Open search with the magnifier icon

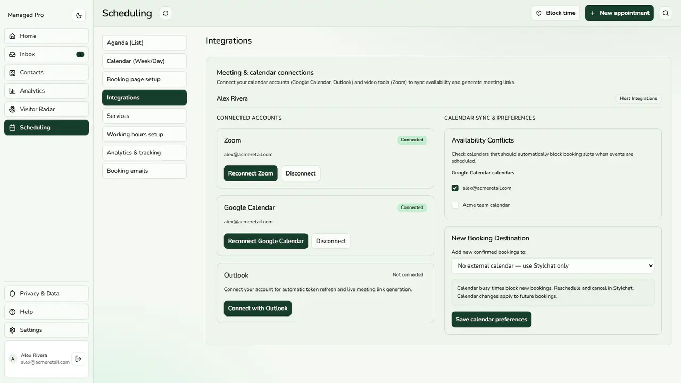coord(666,13)
